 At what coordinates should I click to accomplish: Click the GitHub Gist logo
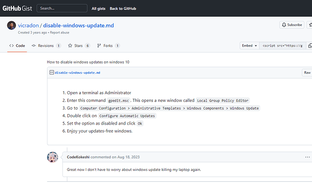click(x=17, y=8)
